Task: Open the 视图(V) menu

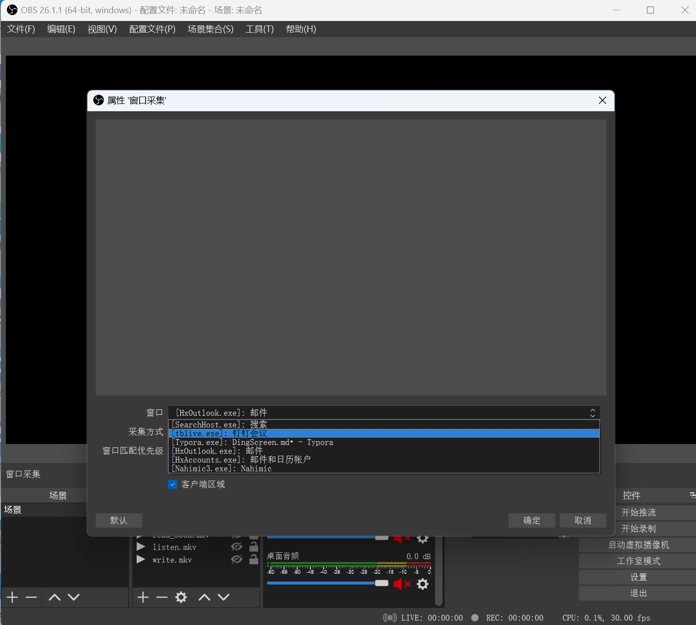Action: tap(102, 29)
